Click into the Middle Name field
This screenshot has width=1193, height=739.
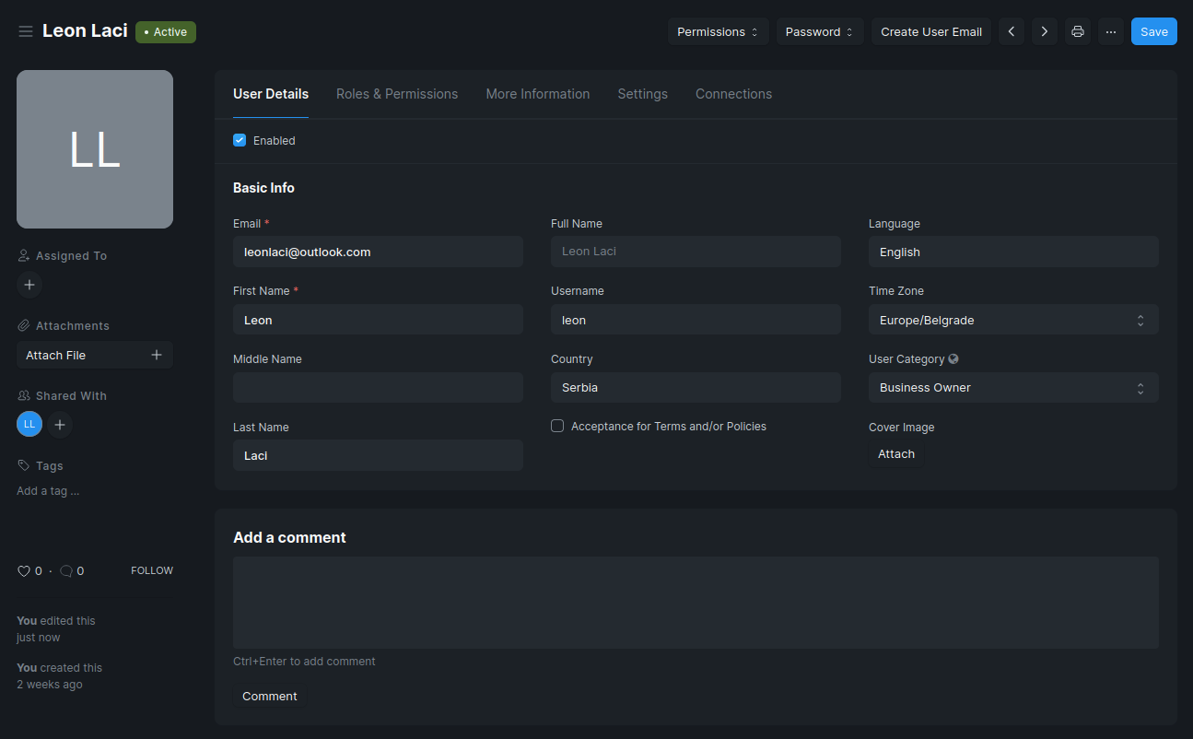pos(378,388)
